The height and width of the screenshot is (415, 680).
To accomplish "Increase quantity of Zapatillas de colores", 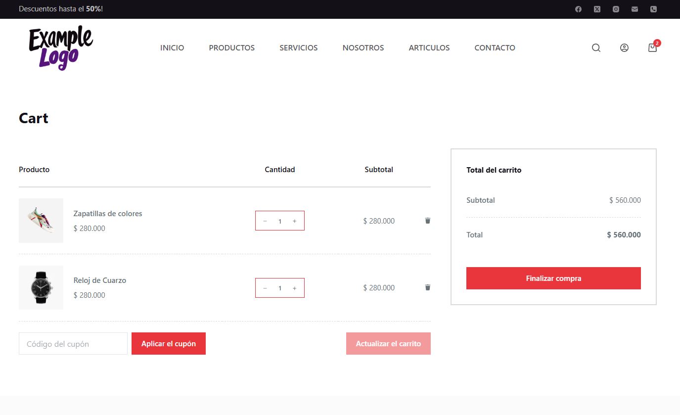I will (295, 221).
